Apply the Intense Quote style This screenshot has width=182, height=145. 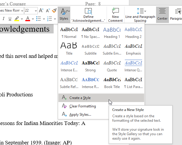pos(133,66)
